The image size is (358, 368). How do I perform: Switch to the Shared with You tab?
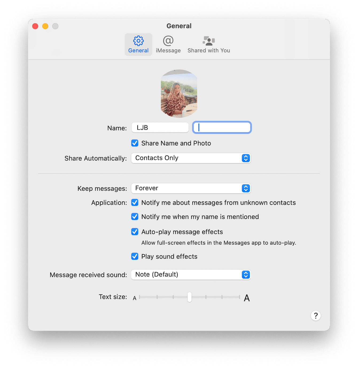coord(208,44)
